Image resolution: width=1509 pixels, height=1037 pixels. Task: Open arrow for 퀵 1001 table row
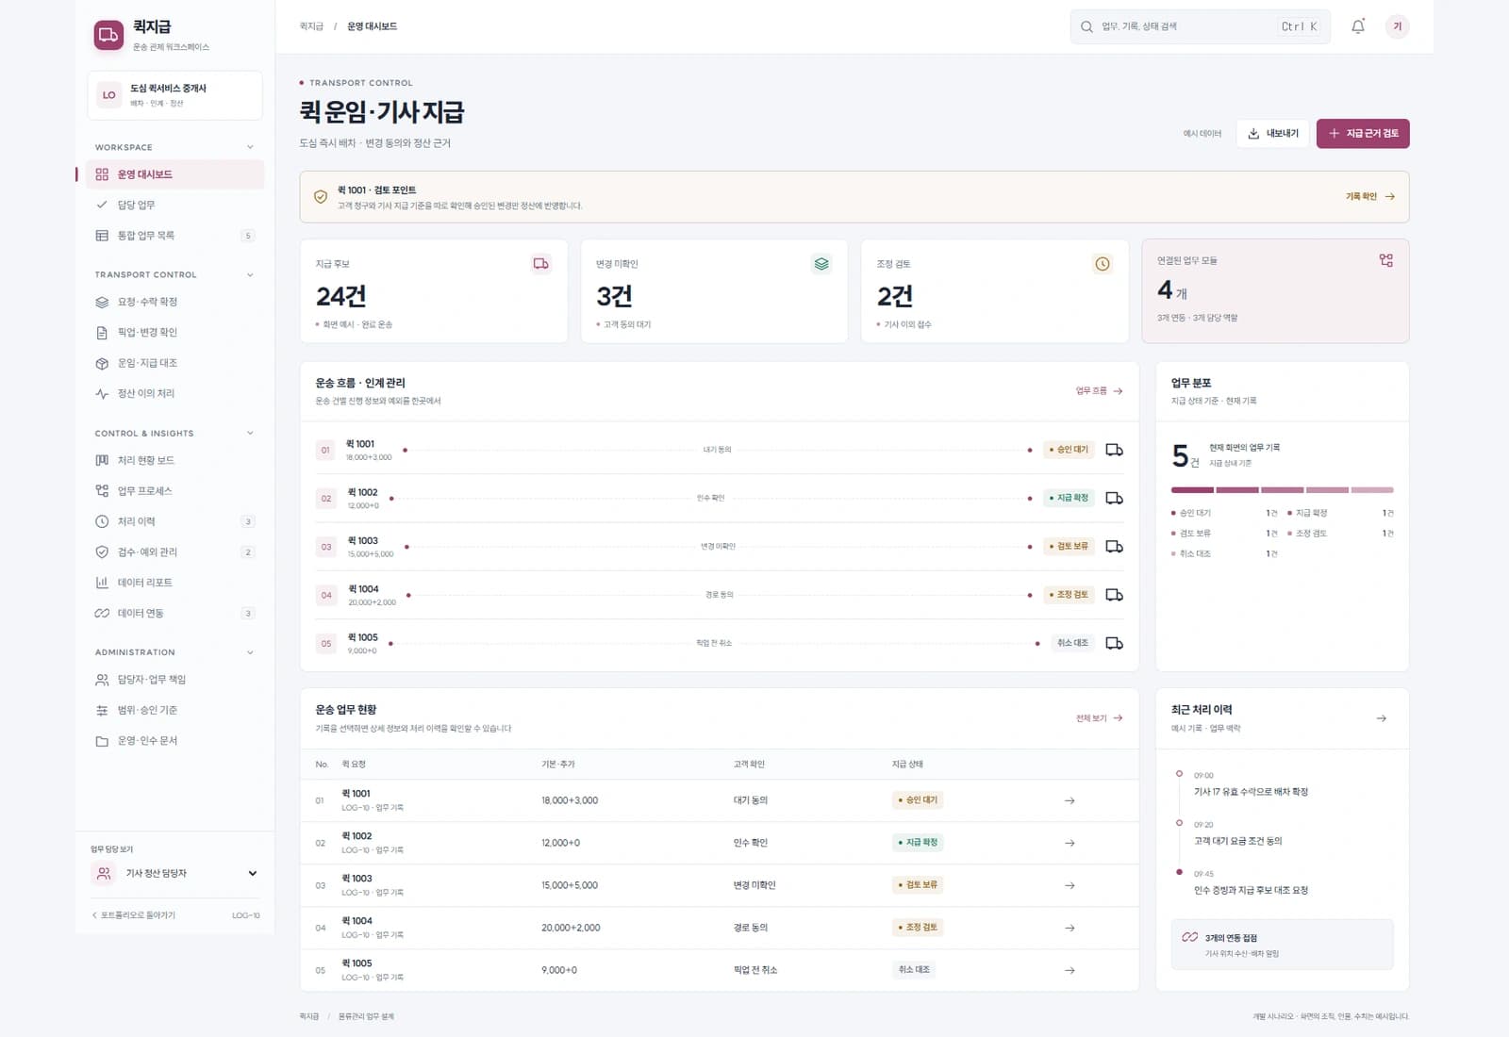[1070, 800]
